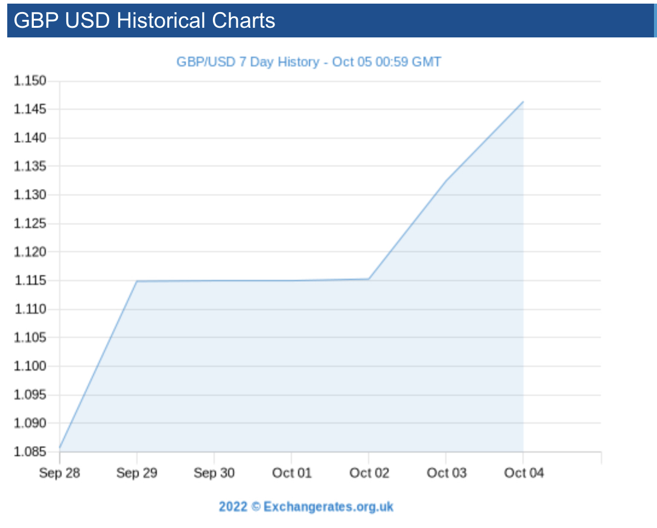Click the 1.130 y-axis value label
The image size is (657, 528).
tap(30, 195)
